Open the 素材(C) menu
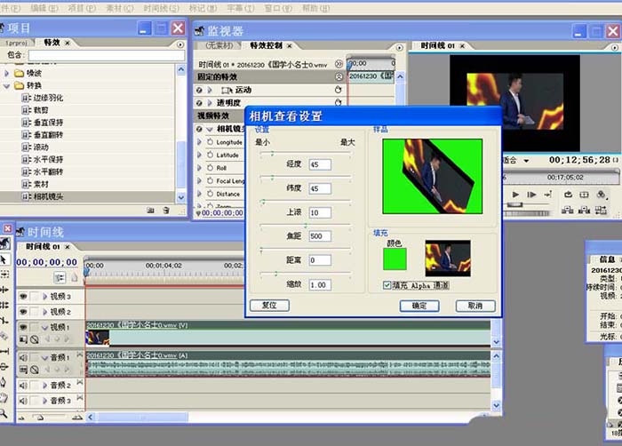This screenshot has height=446, width=622. pos(120,7)
